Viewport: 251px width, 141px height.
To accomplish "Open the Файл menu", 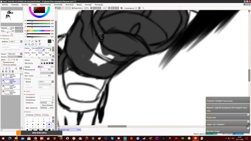I will (5, 5).
